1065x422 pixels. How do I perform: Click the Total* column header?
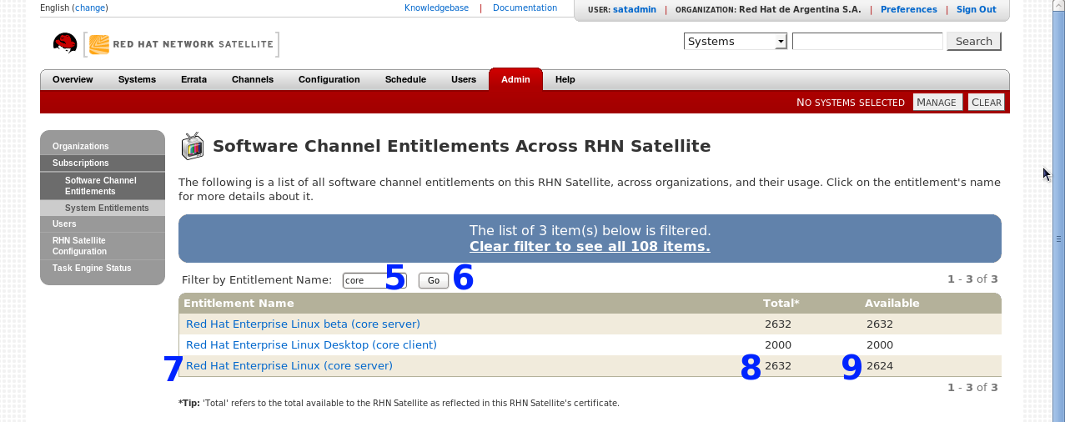click(781, 304)
